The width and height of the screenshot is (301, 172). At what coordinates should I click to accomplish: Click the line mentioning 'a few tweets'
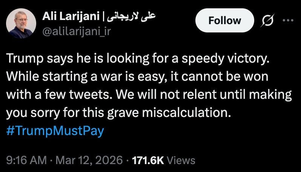[149, 95]
